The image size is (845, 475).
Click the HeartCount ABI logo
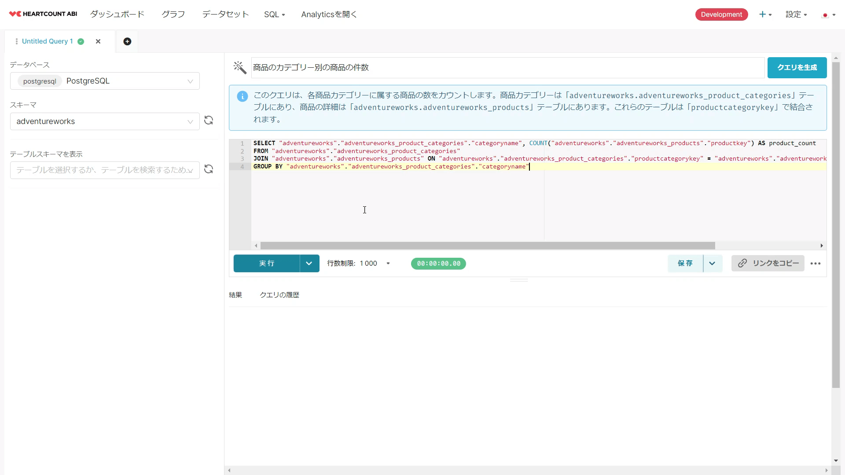point(43,14)
